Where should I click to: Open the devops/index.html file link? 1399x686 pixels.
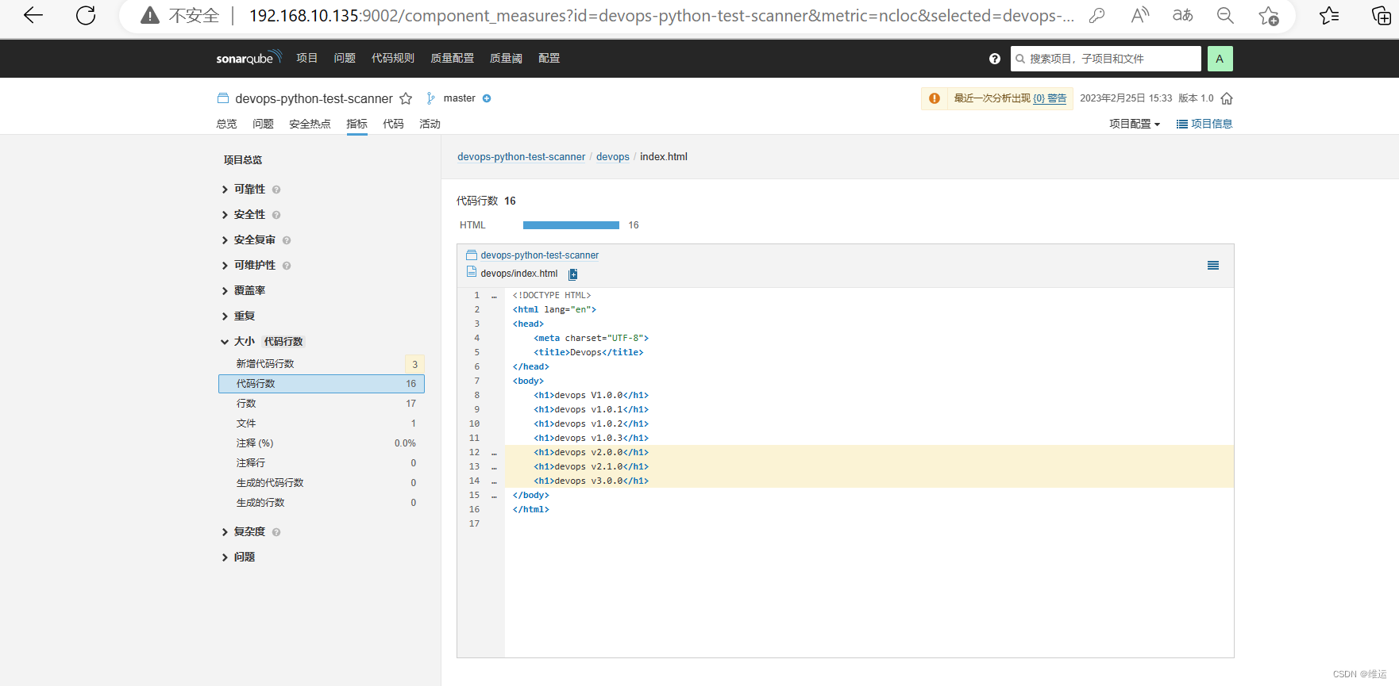coord(519,274)
